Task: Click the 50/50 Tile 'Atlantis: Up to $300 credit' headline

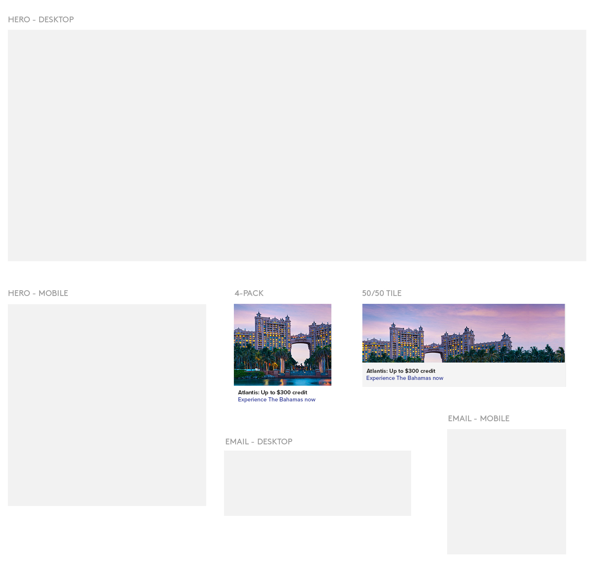Action: click(x=401, y=371)
